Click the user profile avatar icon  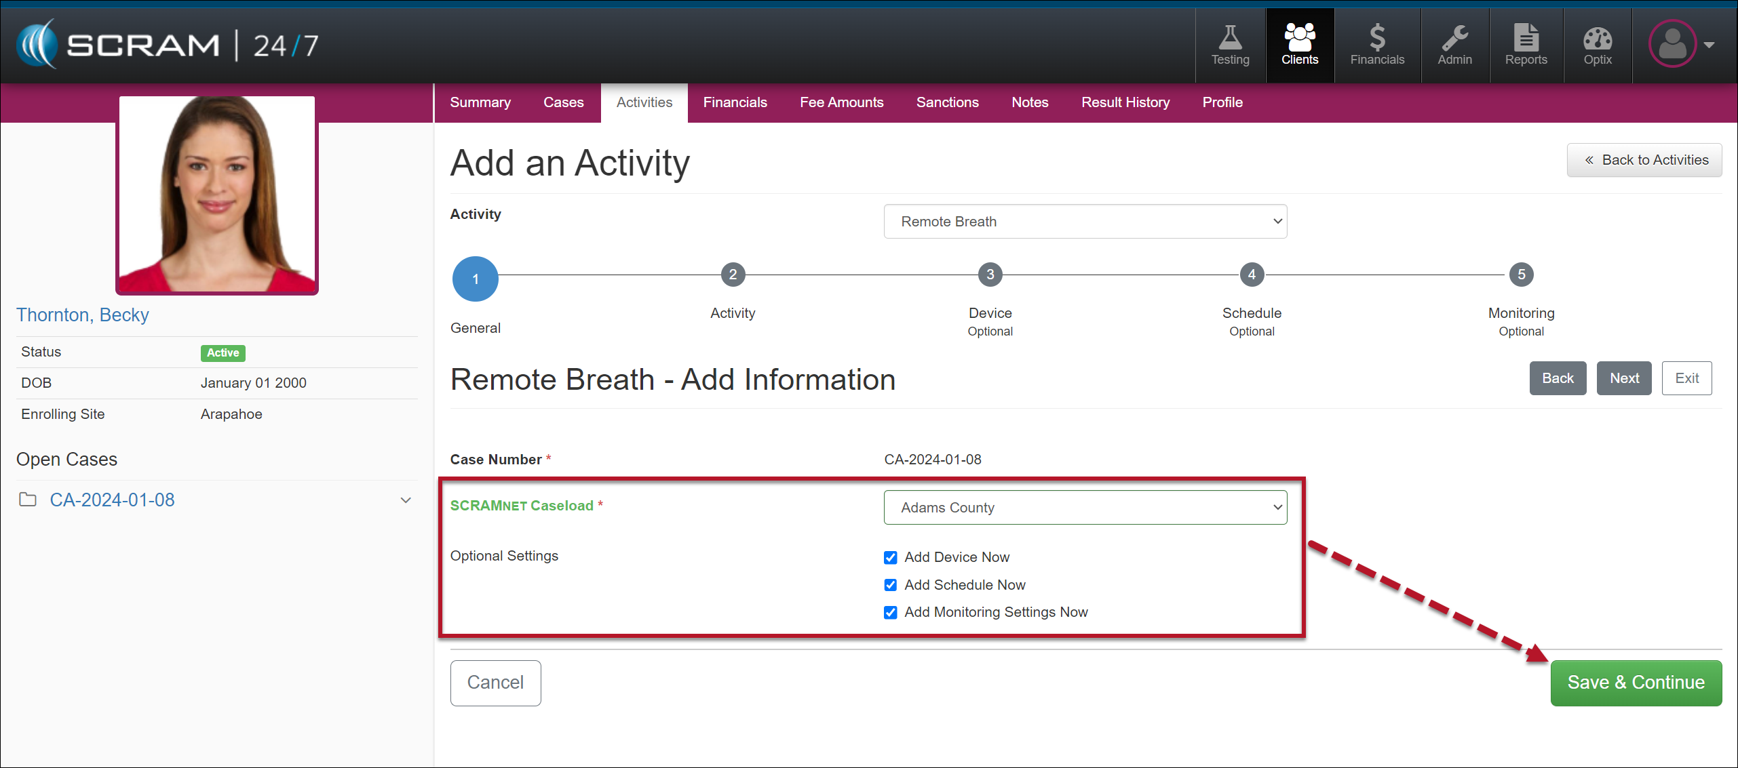(x=1672, y=44)
